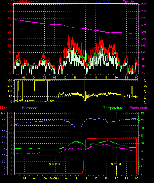Click the Punto rocío legend label
This screenshot has height=183, width=154.
coord(139,108)
